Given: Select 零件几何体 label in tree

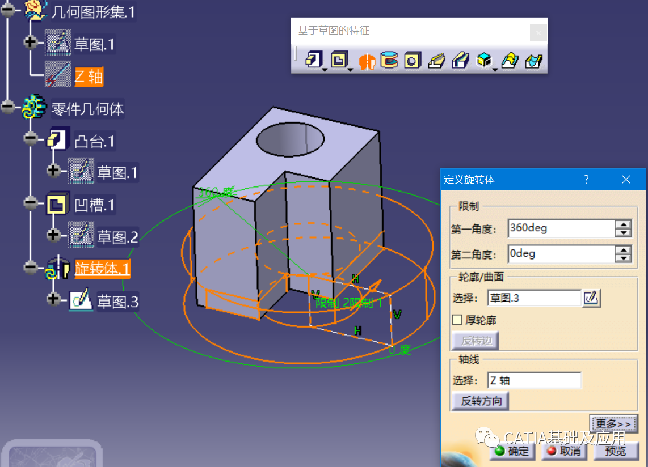Looking at the screenshot, I should (87, 109).
